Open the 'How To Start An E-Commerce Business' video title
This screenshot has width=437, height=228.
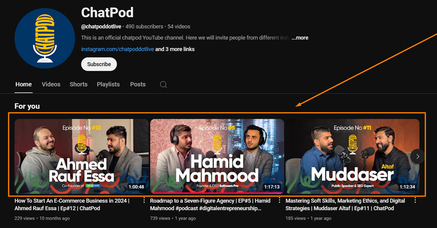72,204
